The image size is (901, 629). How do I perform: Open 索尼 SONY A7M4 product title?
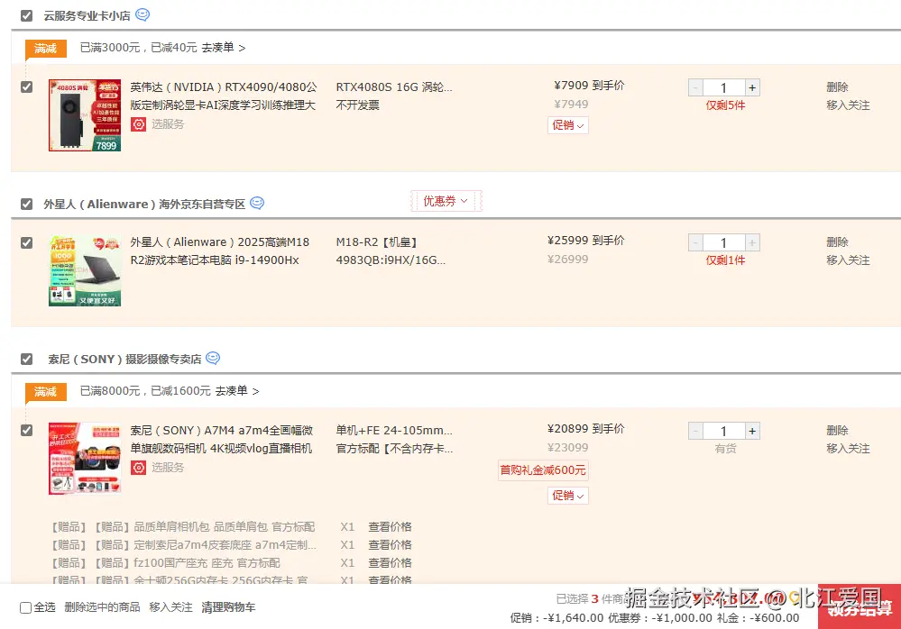(222, 439)
